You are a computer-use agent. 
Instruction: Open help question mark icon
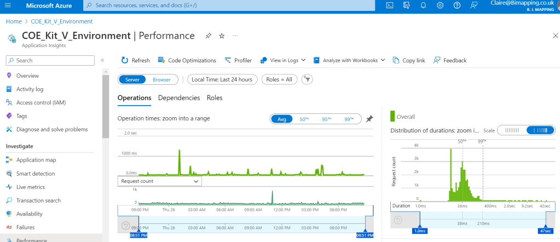457,5
